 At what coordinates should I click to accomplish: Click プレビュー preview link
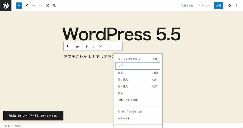204,5
